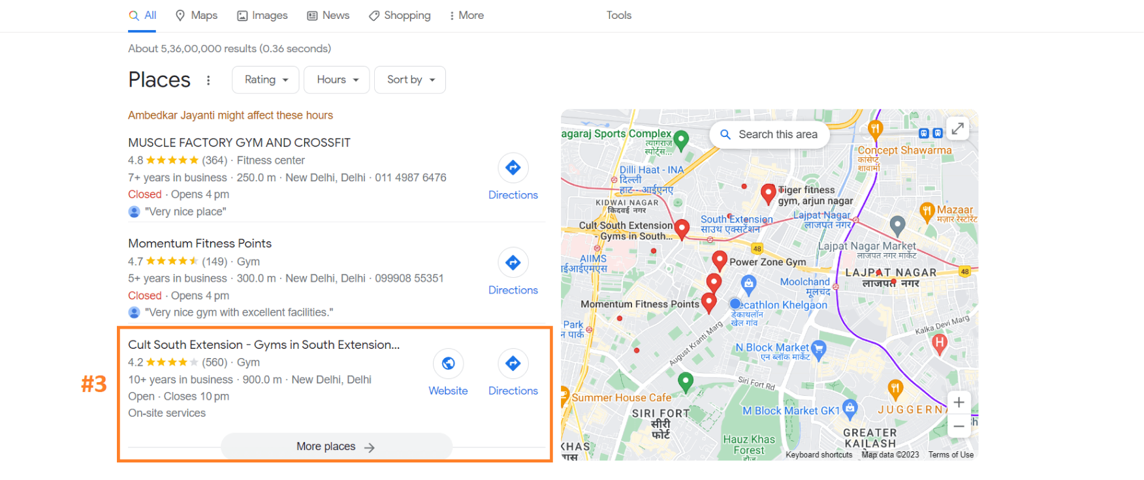Expand the Rating filter dropdown
The height and width of the screenshot is (480, 1144).
pyautogui.click(x=266, y=80)
